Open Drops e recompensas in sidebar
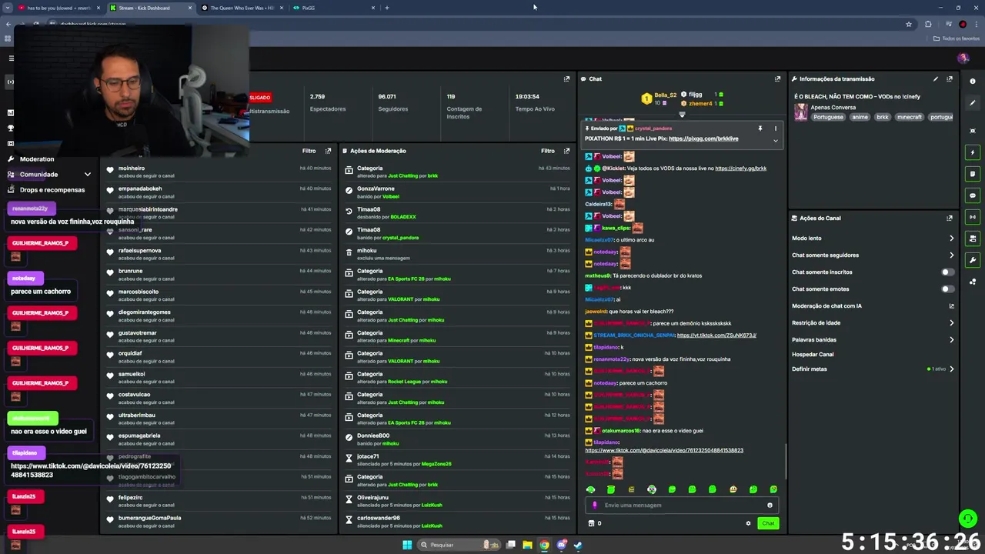 click(x=52, y=190)
